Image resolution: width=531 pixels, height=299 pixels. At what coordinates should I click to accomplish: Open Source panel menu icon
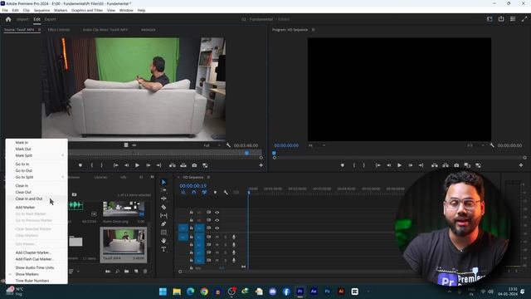click(x=39, y=30)
